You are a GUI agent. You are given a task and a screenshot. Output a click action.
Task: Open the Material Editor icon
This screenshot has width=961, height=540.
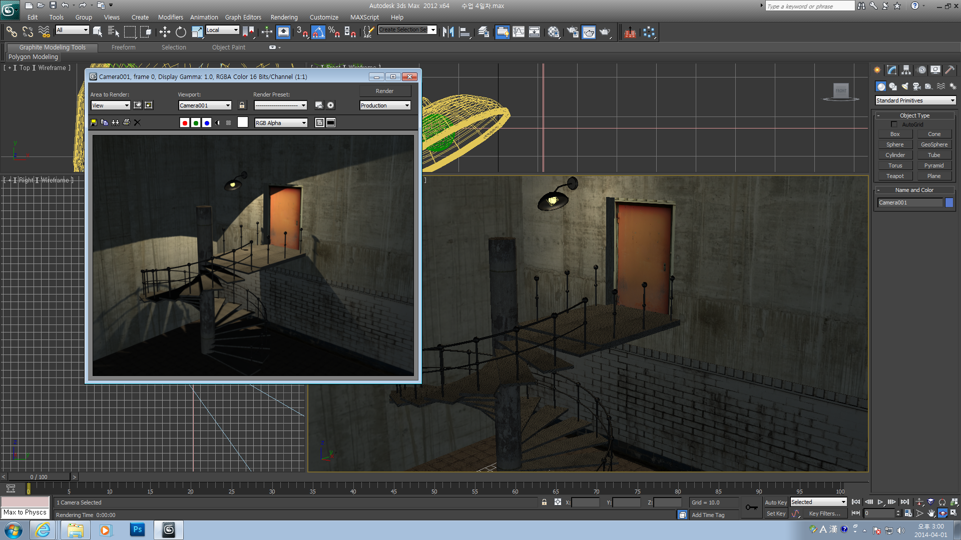[x=553, y=32]
